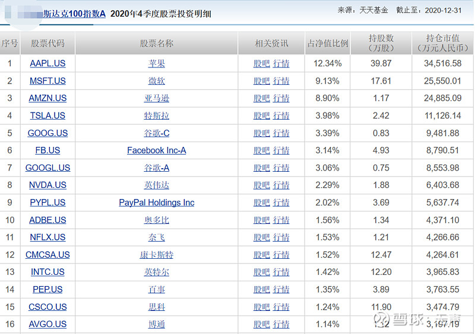Screen dimensions: 475x334
Task: Select the 股票代码 column header
Action: click(47, 43)
